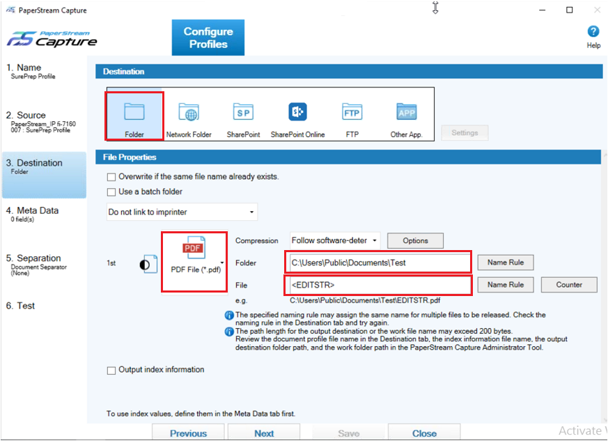This screenshot has height=443, width=608.
Task: Click the Counter button
Action: click(569, 285)
